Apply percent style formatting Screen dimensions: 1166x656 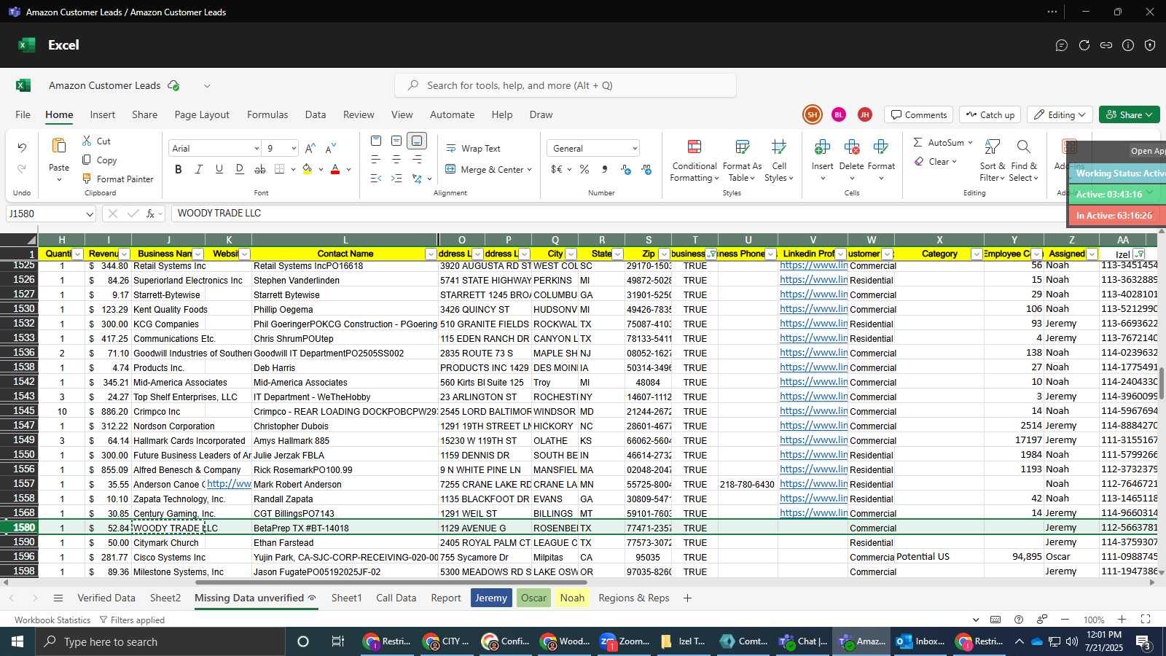tap(584, 169)
